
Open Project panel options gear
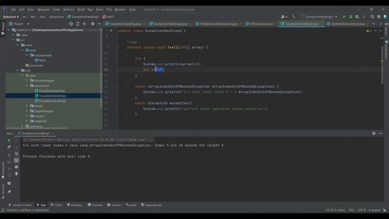pyautogui.click(x=92, y=24)
